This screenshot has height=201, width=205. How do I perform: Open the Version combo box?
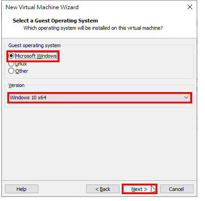[x=100, y=98]
